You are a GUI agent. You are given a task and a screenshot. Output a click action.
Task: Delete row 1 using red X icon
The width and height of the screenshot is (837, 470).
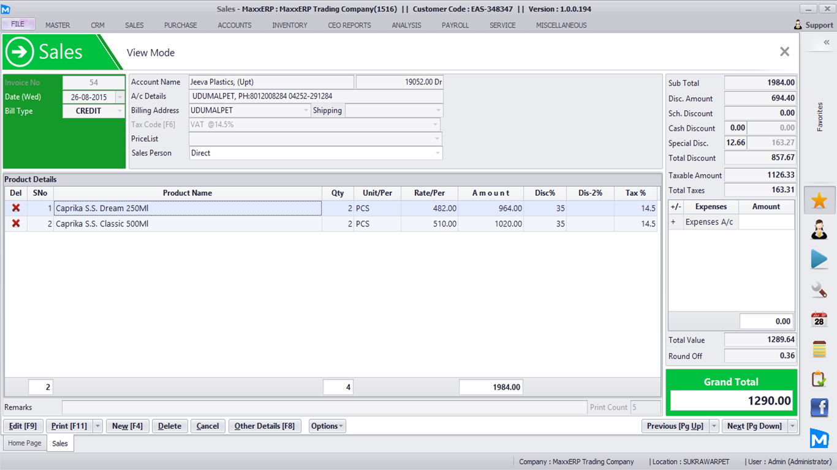click(16, 208)
